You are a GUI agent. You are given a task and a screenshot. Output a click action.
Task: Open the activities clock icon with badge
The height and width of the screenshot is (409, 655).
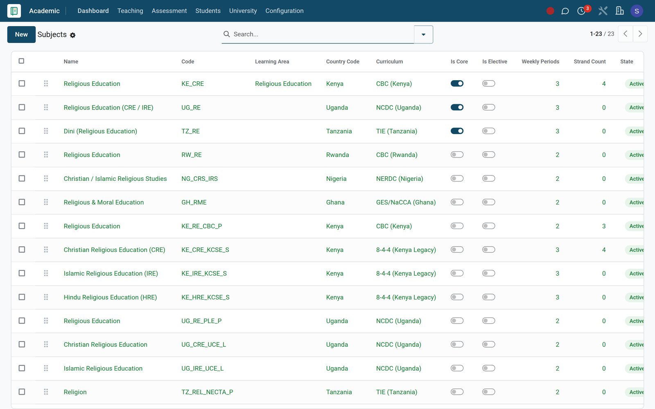click(x=581, y=11)
